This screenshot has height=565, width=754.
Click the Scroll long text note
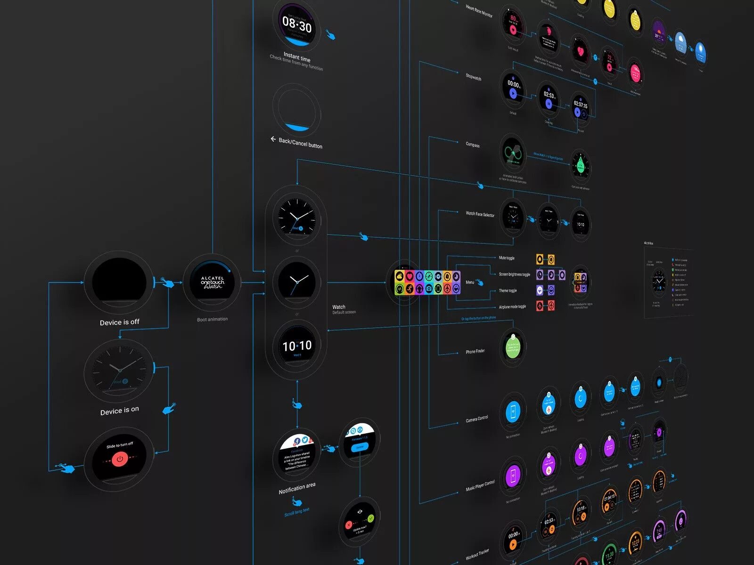click(297, 512)
